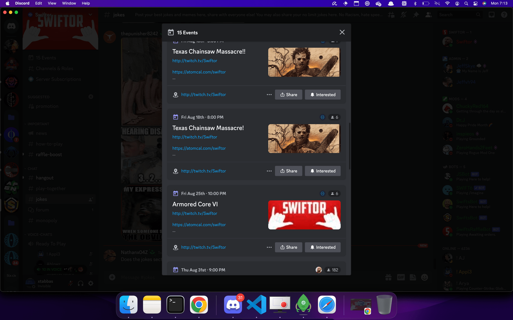The height and width of the screenshot is (320, 513).
Task: Open twitch location link of Aug 18th event
Action: click(203, 171)
